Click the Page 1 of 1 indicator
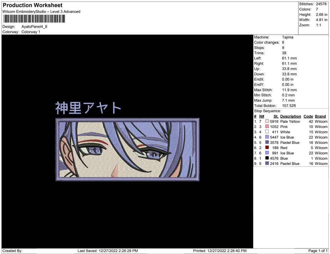The width and height of the screenshot is (330, 254). click(x=318, y=251)
